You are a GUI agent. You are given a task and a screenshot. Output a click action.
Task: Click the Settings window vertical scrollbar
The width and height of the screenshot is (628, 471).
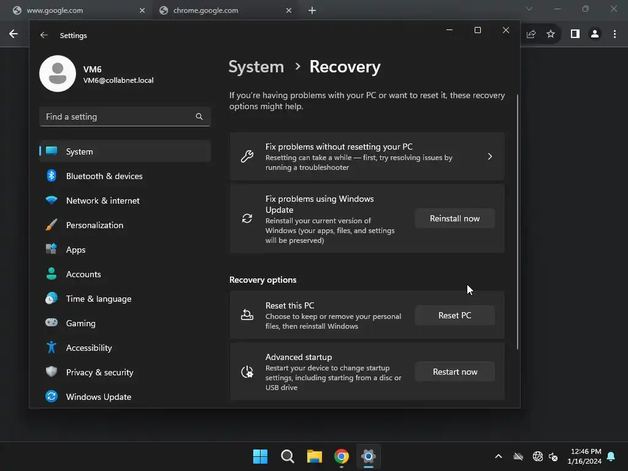[518, 222]
